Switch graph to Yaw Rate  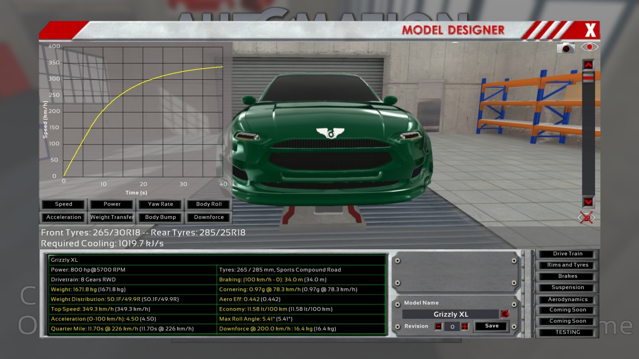click(161, 204)
